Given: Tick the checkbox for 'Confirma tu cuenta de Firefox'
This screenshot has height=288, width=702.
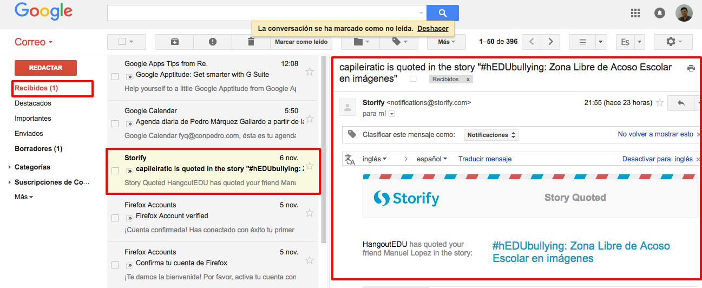Looking at the screenshot, I should coord(115,265).
